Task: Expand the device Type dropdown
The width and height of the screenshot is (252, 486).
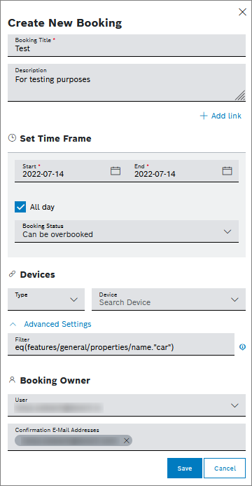Action: (46, 299)
